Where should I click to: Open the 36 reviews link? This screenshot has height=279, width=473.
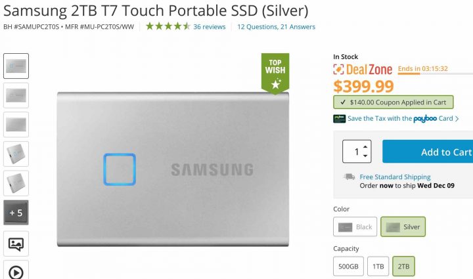pos(210,27)
